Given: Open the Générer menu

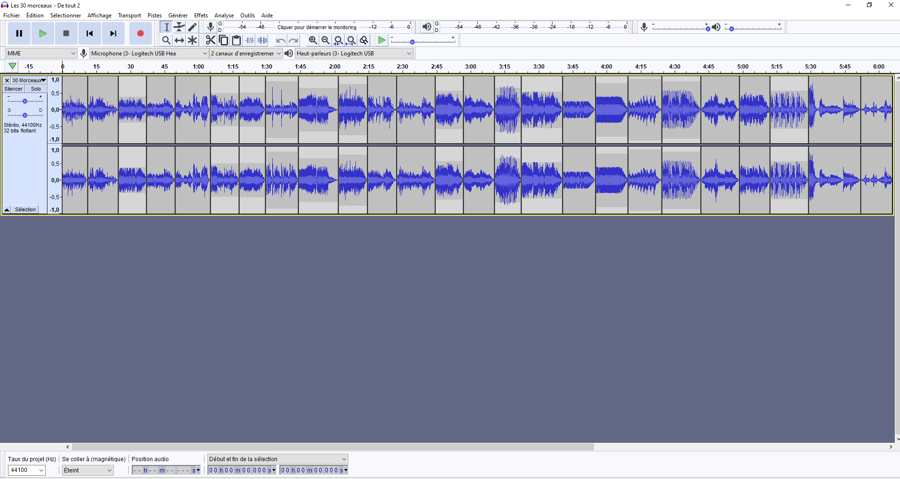Looking at the screenshot, I should (178, 15).
